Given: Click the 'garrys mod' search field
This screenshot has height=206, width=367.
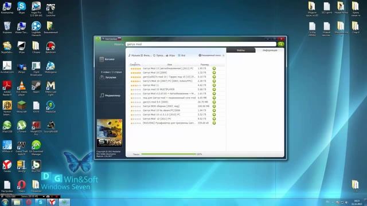Looking at the screenshot, I should pos(201,44).
